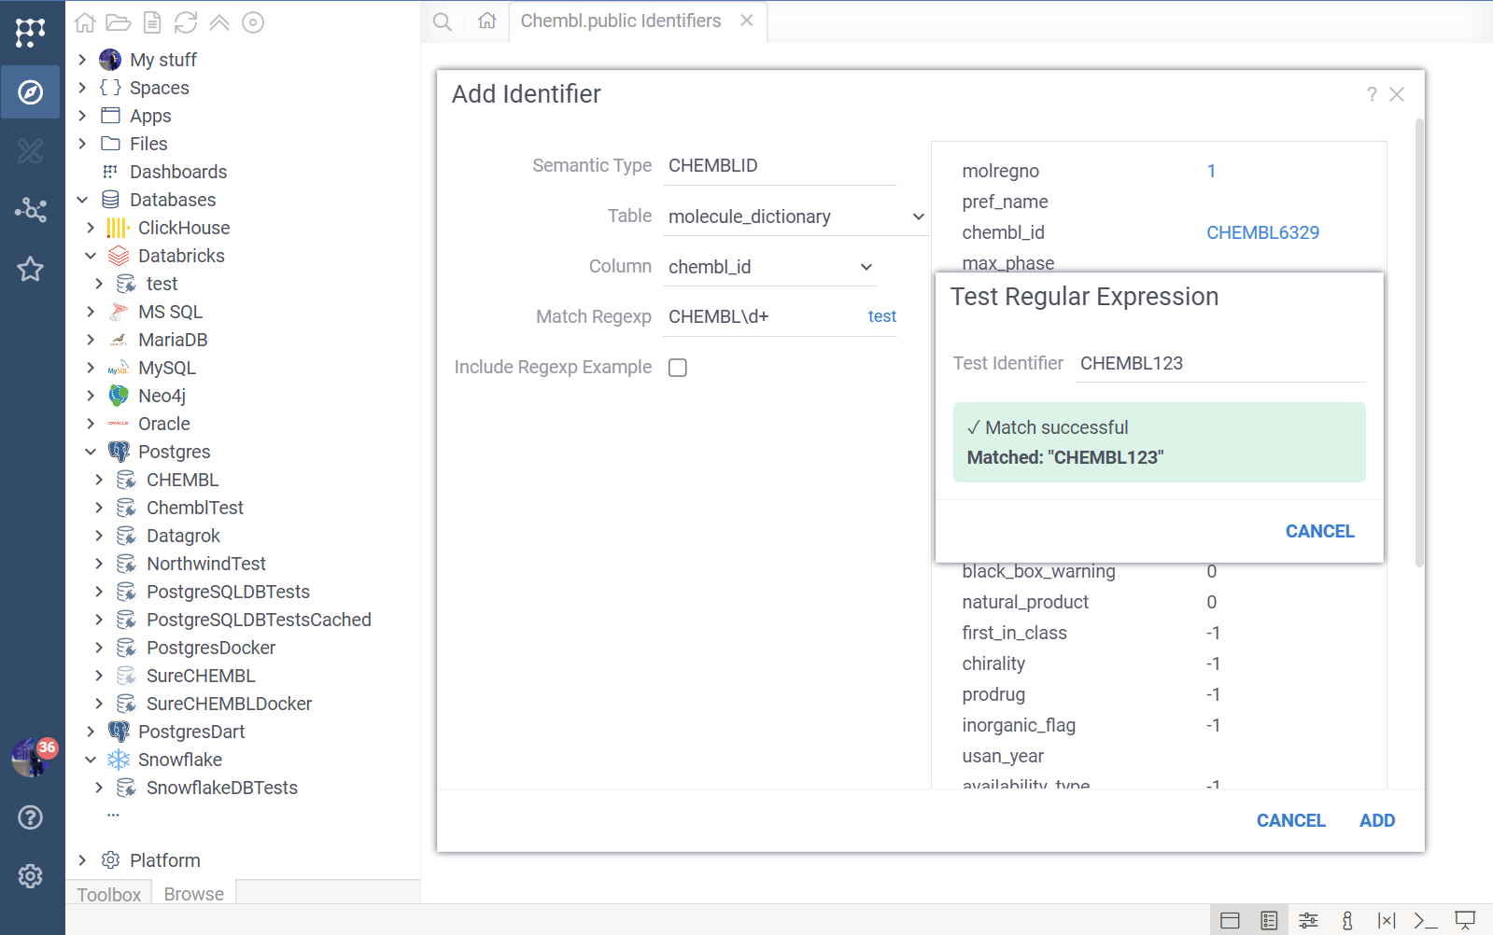Open user profile avatar with notifications
This screenshot has width=1493, height=935.
coord(31,757)
